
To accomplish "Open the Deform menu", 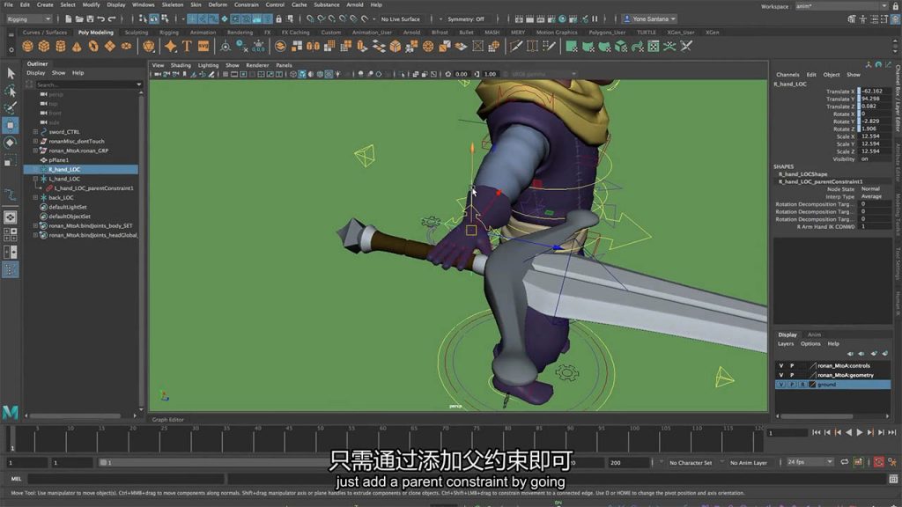I will click(218, 4).
